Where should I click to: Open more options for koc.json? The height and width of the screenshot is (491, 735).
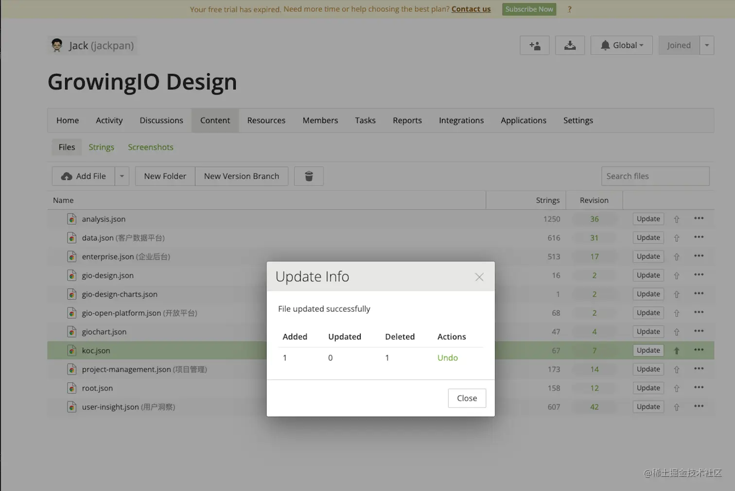pos(699,350)
